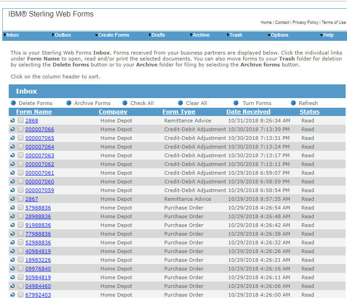Click the blue bullet beside Clear All
347x298 pixels.
180,103
